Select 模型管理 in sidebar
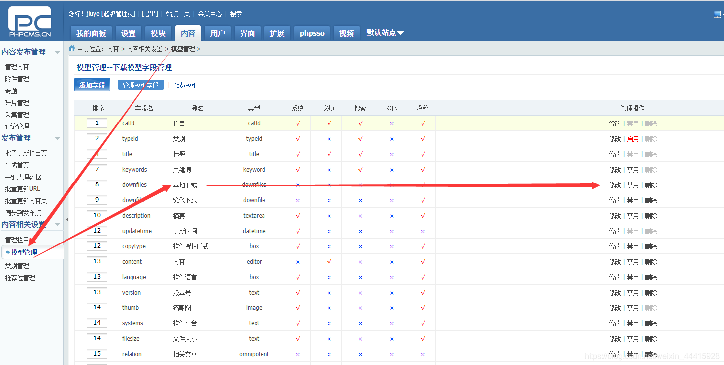Viewport: 724px width, 365px height. (24, 252)
